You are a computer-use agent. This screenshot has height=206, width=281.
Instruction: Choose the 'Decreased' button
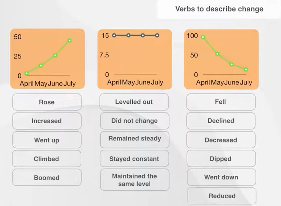point(221,140)
